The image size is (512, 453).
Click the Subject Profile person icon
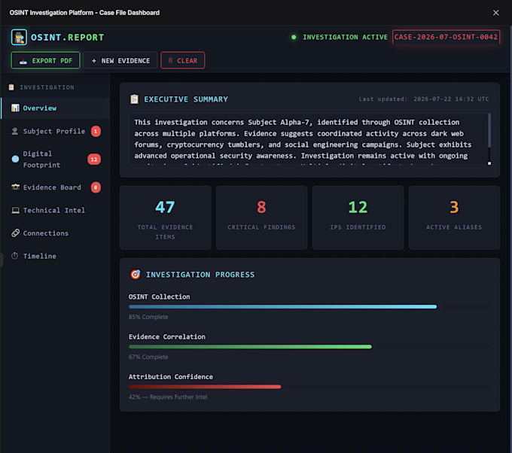[15, 131]
